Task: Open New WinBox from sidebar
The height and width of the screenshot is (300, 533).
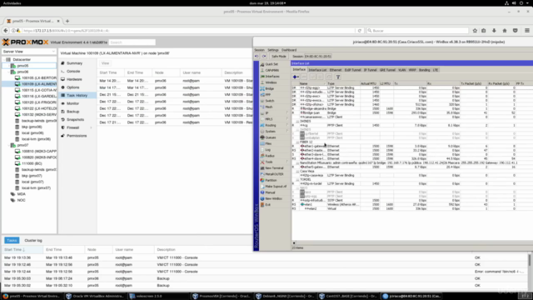Action: (273, 198)
